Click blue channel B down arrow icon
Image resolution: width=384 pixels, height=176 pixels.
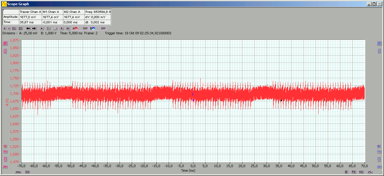[379, 159]
